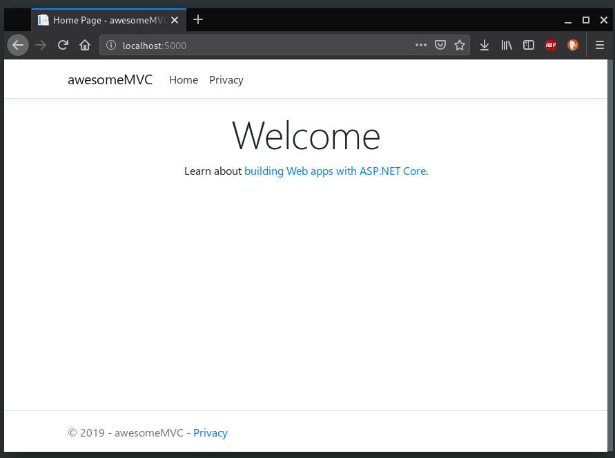Save the page to Pocket
Viewport: 615px width, 458px height.
tap(440, 45)
